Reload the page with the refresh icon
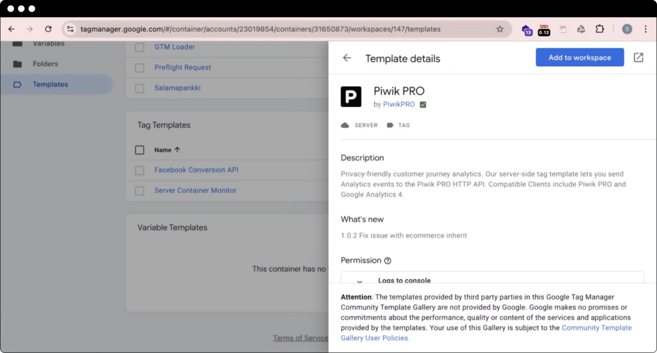 pos(48,29)
